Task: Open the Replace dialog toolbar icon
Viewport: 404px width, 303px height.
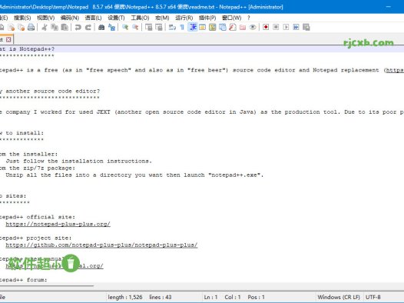Action: tap(111, 27)
